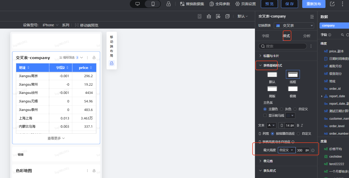This screenshot has height=178, width=349.
Task: Open the zebra stripe color swatch
Action: click(290, 116)
